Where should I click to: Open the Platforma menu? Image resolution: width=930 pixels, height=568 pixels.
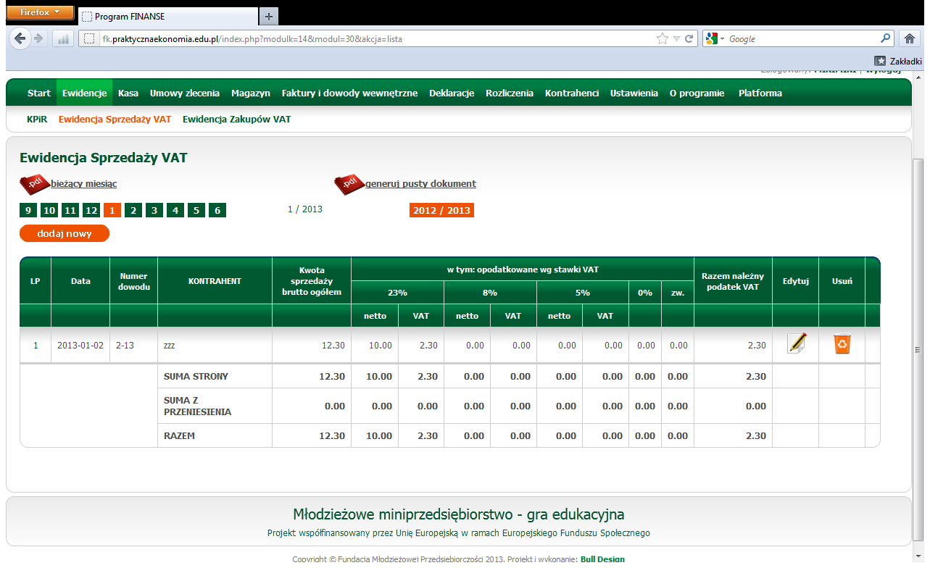tap(760, 93)
